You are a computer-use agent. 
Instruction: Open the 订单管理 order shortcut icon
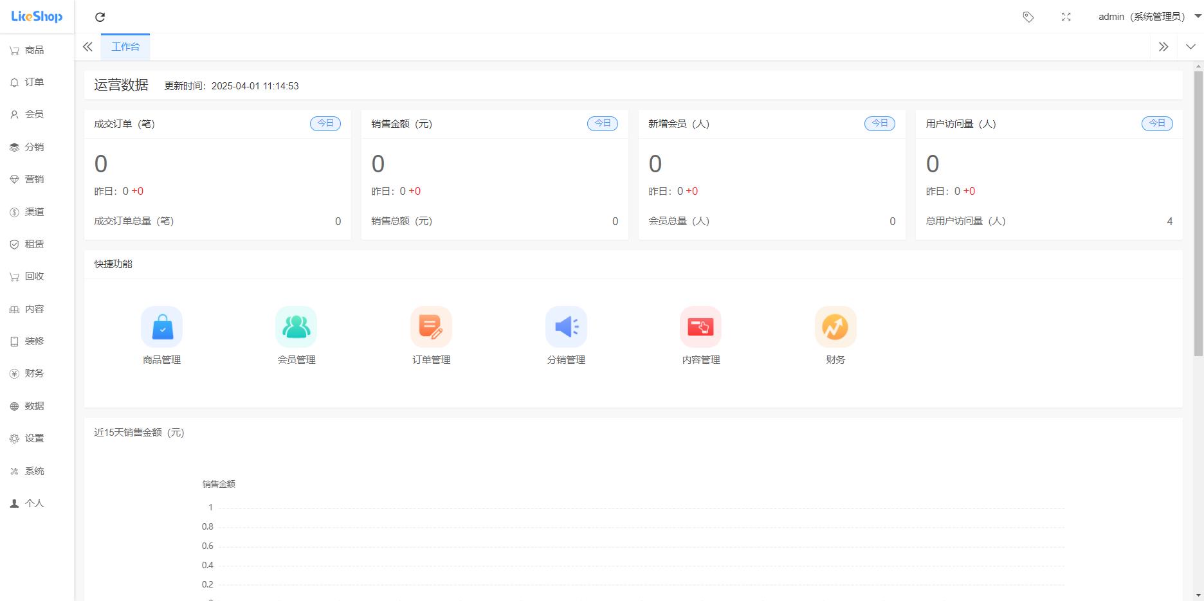[x=431, y=327]
